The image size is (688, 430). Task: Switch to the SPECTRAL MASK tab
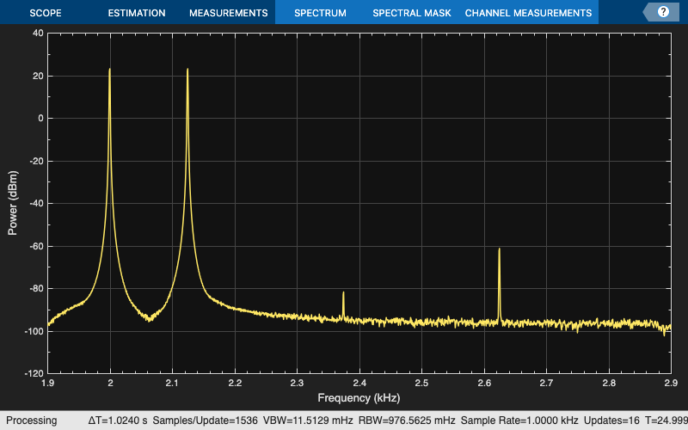412,13
